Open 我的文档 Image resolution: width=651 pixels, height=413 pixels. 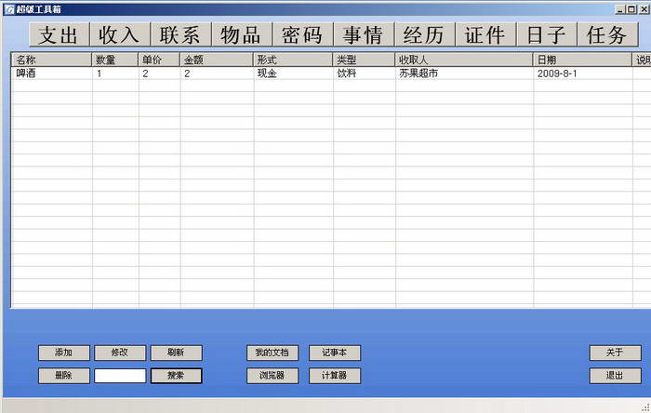tap(272, 353)
